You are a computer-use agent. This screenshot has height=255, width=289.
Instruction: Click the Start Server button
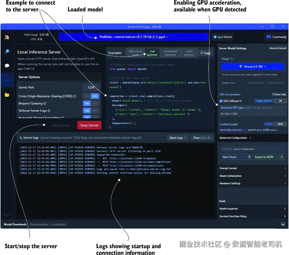61,125
